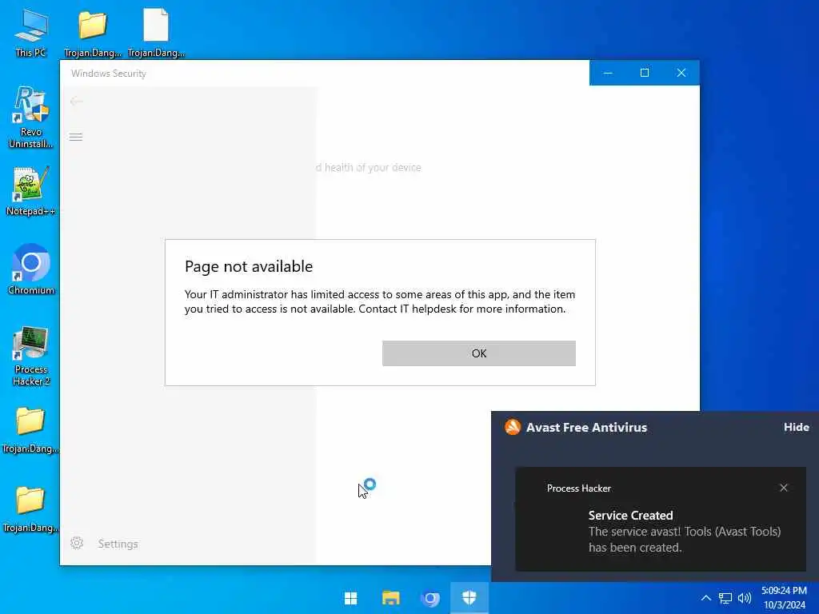Hide the Avast Free Antivirus notification
The height and width of the screenshot is (614, 819).
point(796,427)
